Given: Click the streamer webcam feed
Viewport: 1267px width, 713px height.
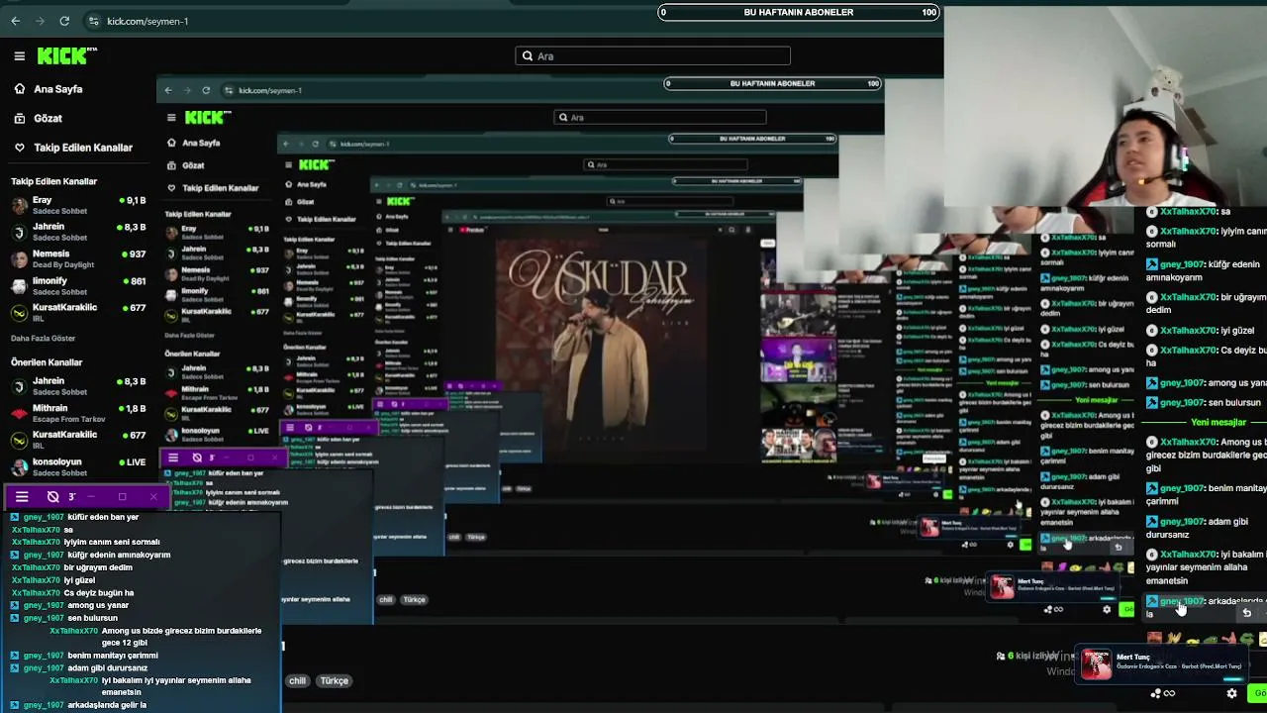Looking at the screenshot, I should click(x=1106, y=104).
